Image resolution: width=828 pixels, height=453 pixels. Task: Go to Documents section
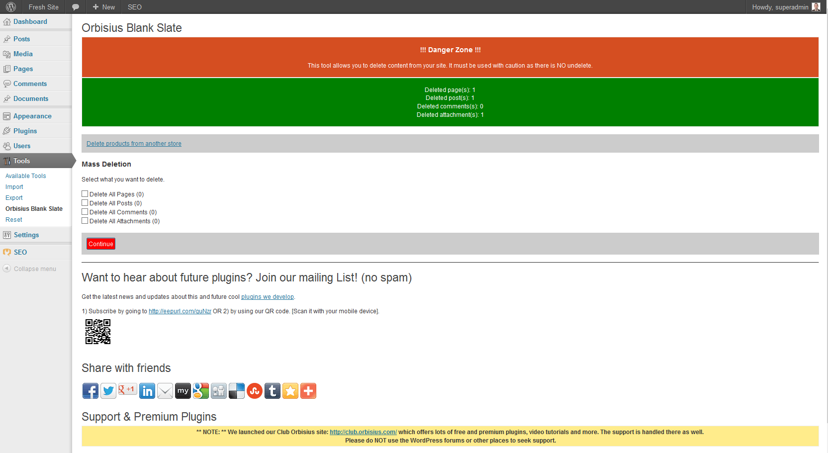(31, 98)
